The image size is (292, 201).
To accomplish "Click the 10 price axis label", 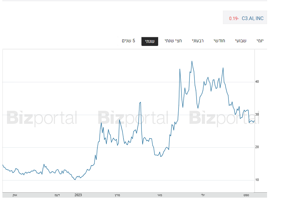I will (257, 180).
